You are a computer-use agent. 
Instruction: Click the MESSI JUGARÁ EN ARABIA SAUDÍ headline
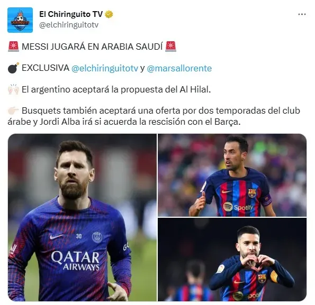tap(92, 47)
